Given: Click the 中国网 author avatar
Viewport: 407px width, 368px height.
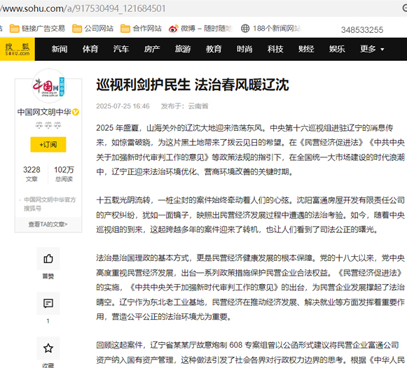Looking at the screenshot, I should [x=49, y=86].
